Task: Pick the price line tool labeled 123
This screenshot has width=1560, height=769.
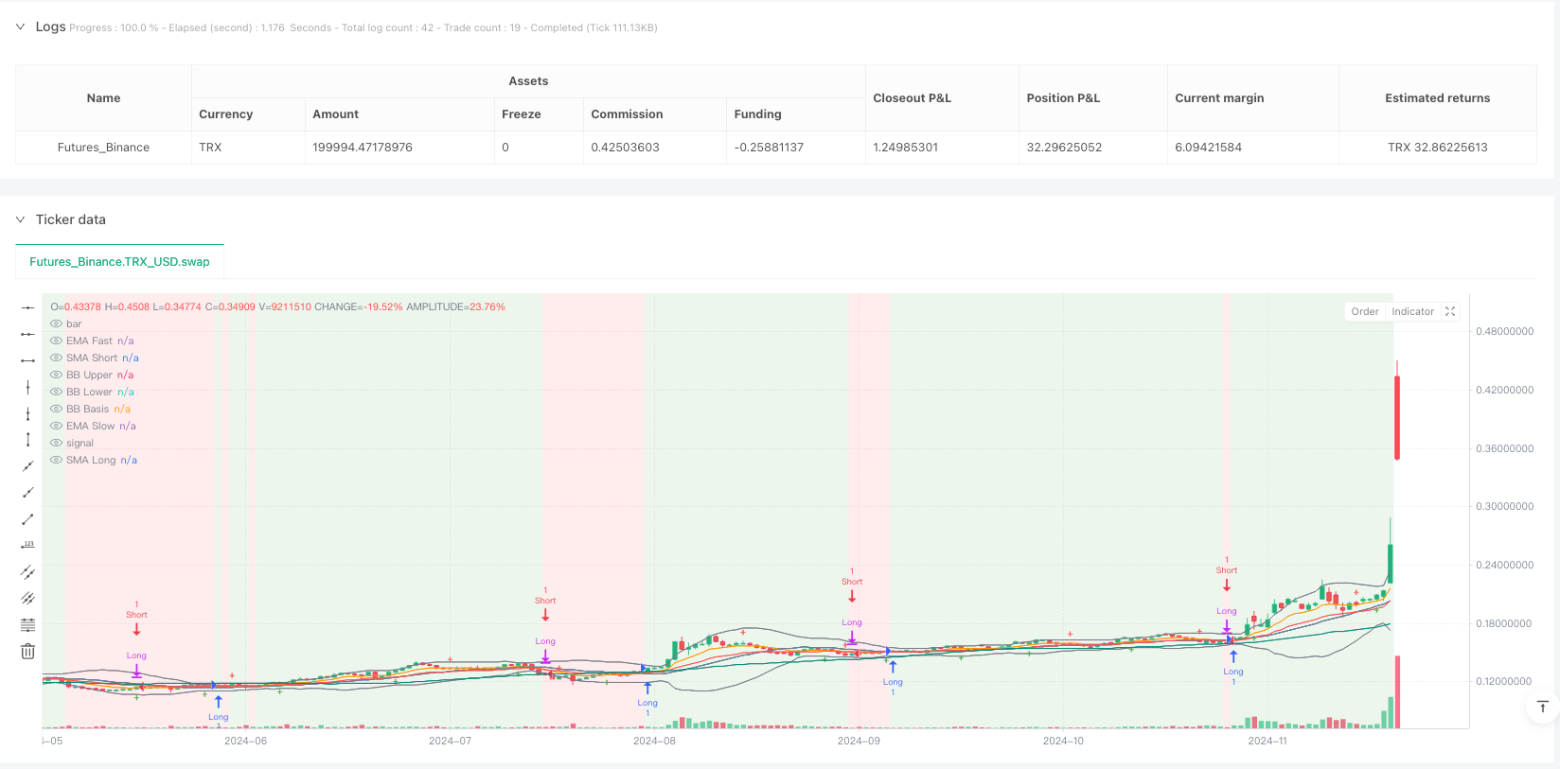Action: [27, 545]
